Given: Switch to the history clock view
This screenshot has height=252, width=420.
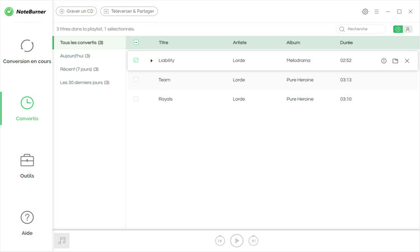Looking at the screenshot, I should [398, 29].
